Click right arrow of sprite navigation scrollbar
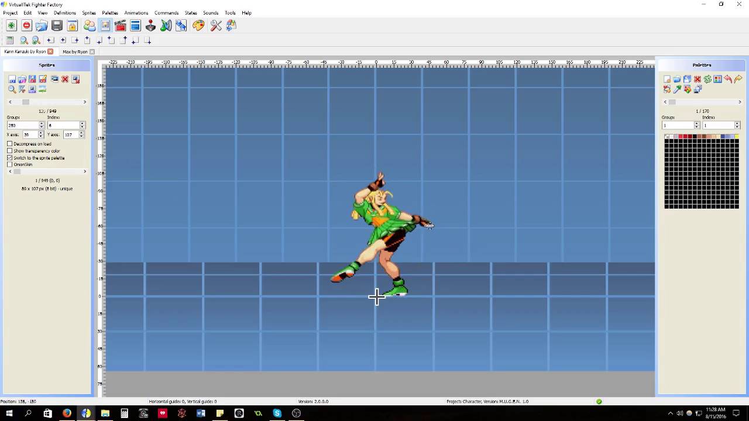 click(x=84, y=102)
